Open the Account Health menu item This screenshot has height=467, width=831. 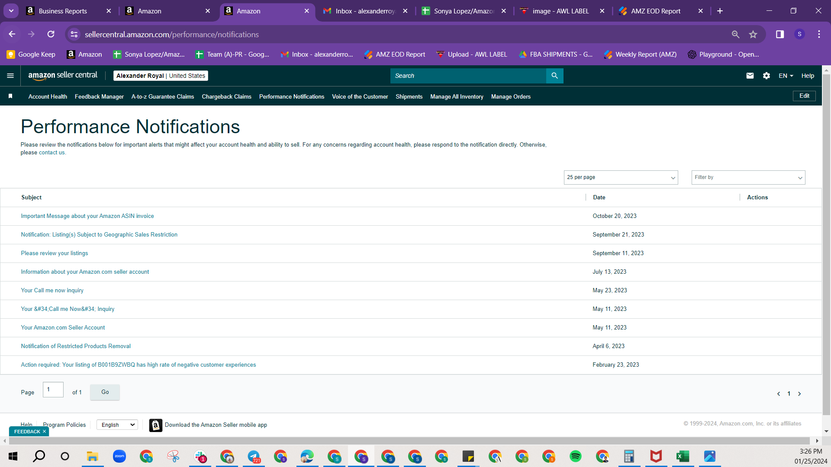tap(48, 96)
